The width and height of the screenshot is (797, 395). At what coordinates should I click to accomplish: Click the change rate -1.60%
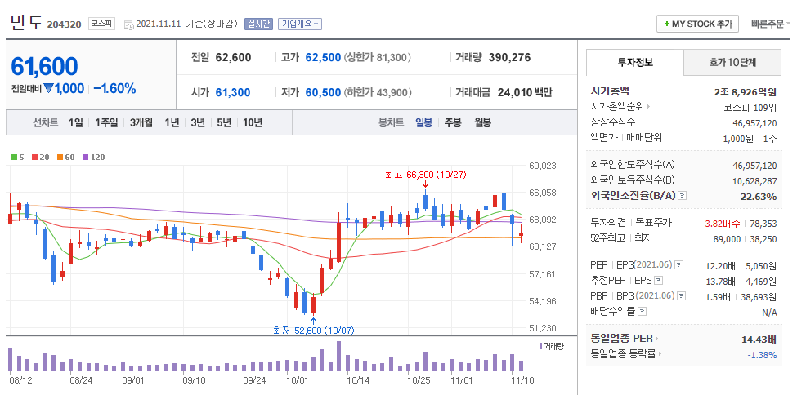click(x=115, y=89)
